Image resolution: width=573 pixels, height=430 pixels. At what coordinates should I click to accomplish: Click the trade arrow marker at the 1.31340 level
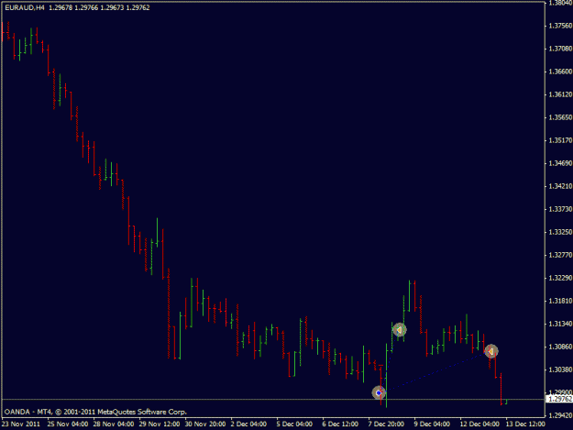click(400, 330)
